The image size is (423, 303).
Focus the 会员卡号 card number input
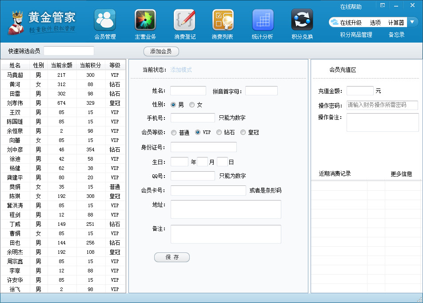pos(208,190)
